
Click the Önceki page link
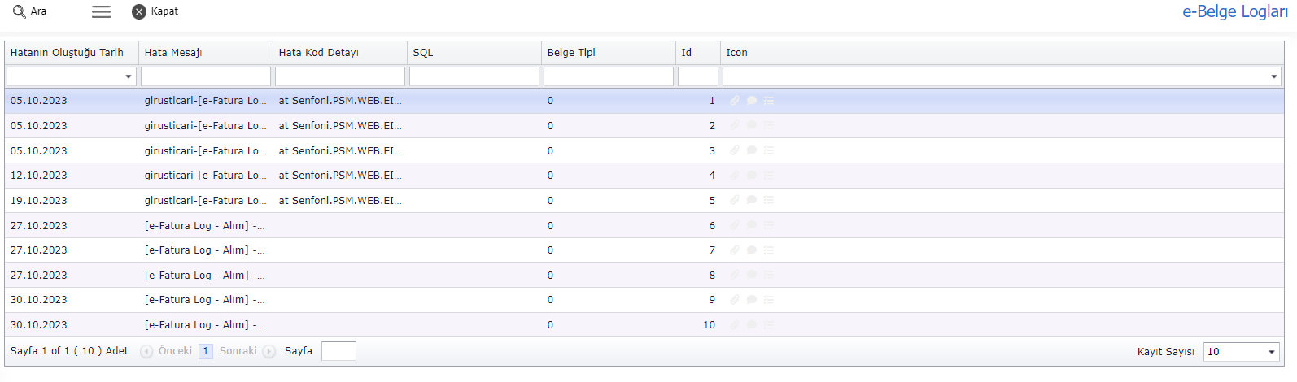[175, 351]
